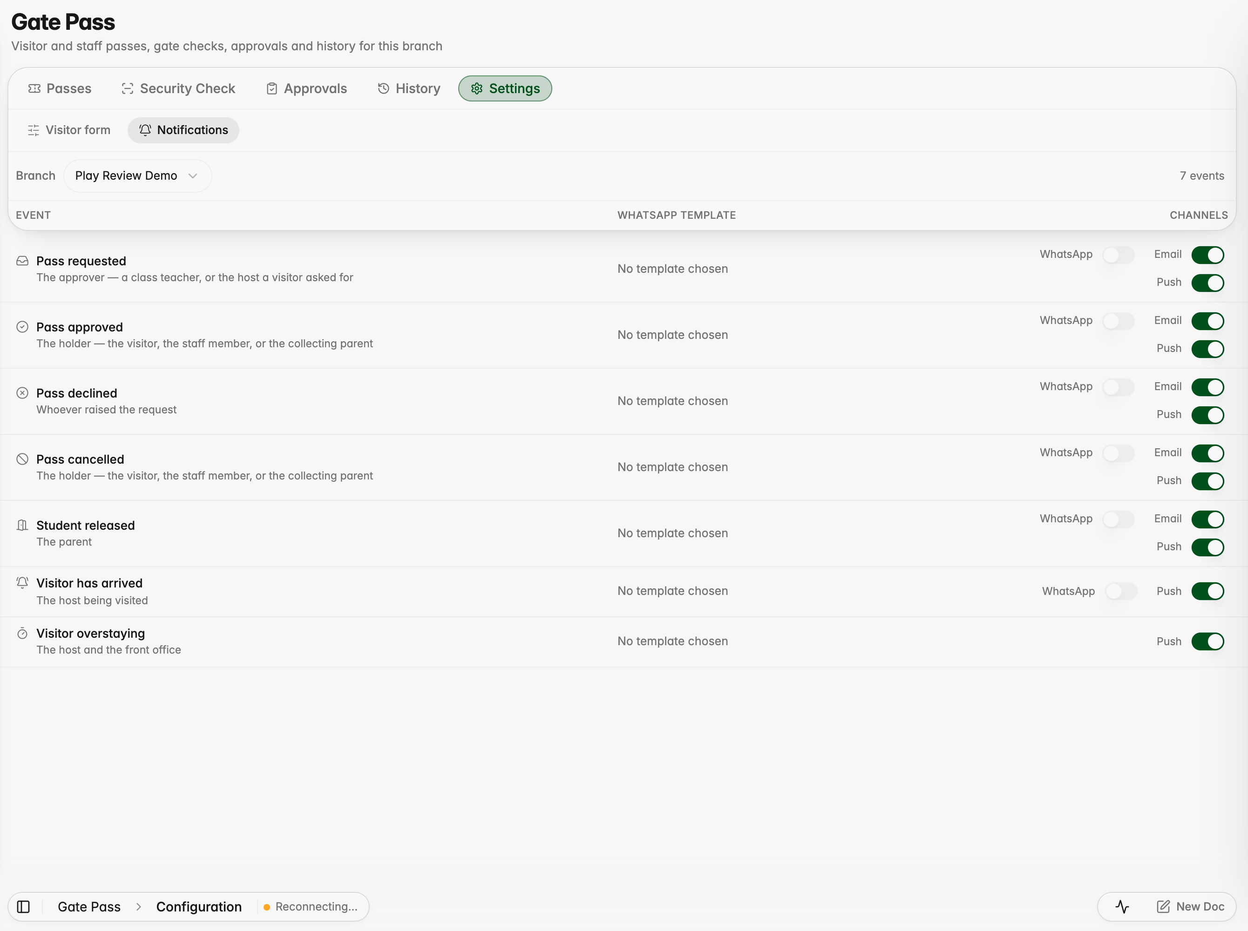Screen dimensions: 1248x931
Task: Switch to Visitor form sub-tab
Action: (x=69, y=130)
